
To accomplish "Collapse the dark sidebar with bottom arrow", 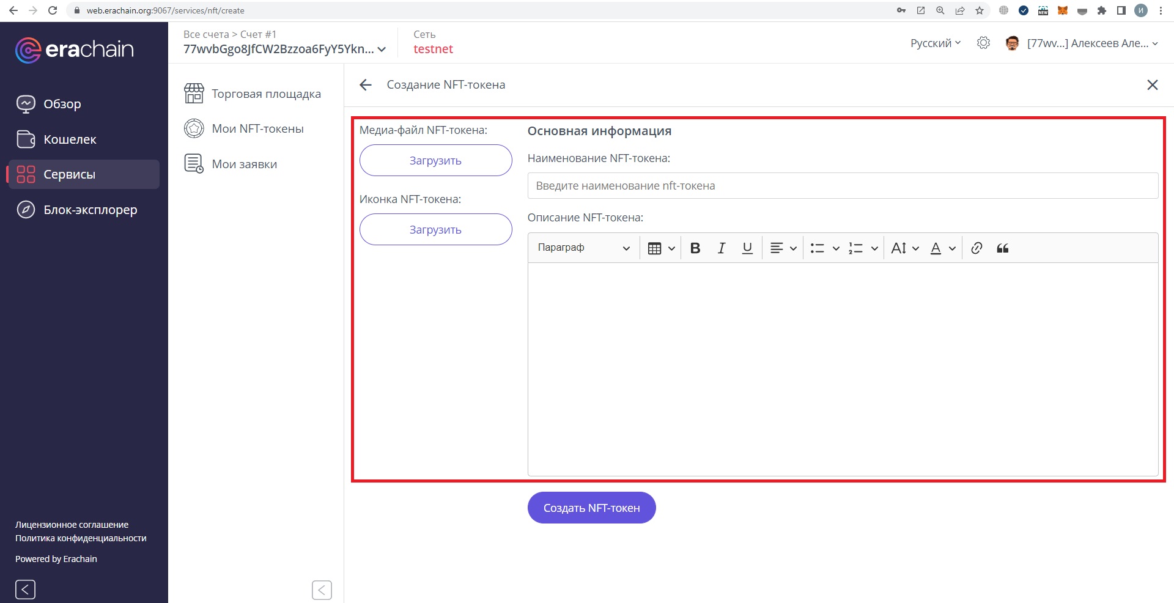I will click(x=25, y=590).
